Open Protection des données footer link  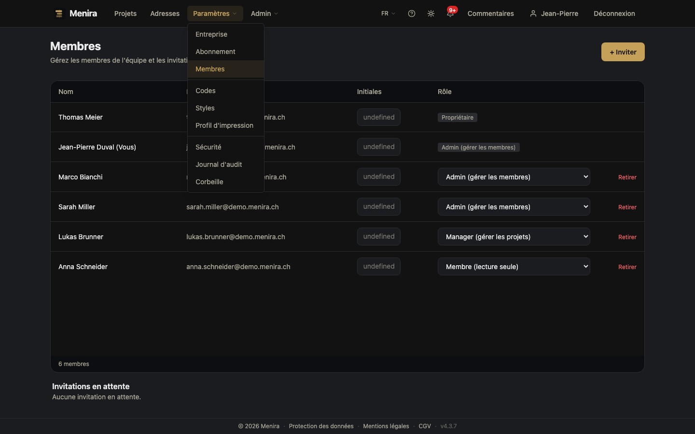321,426
